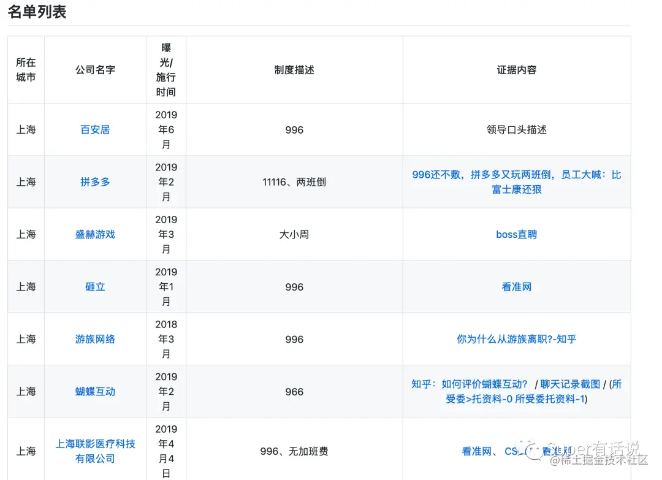Select the 966 description cell
The width and height of the screenshot is (662, 480).
[x=294, y=392]
